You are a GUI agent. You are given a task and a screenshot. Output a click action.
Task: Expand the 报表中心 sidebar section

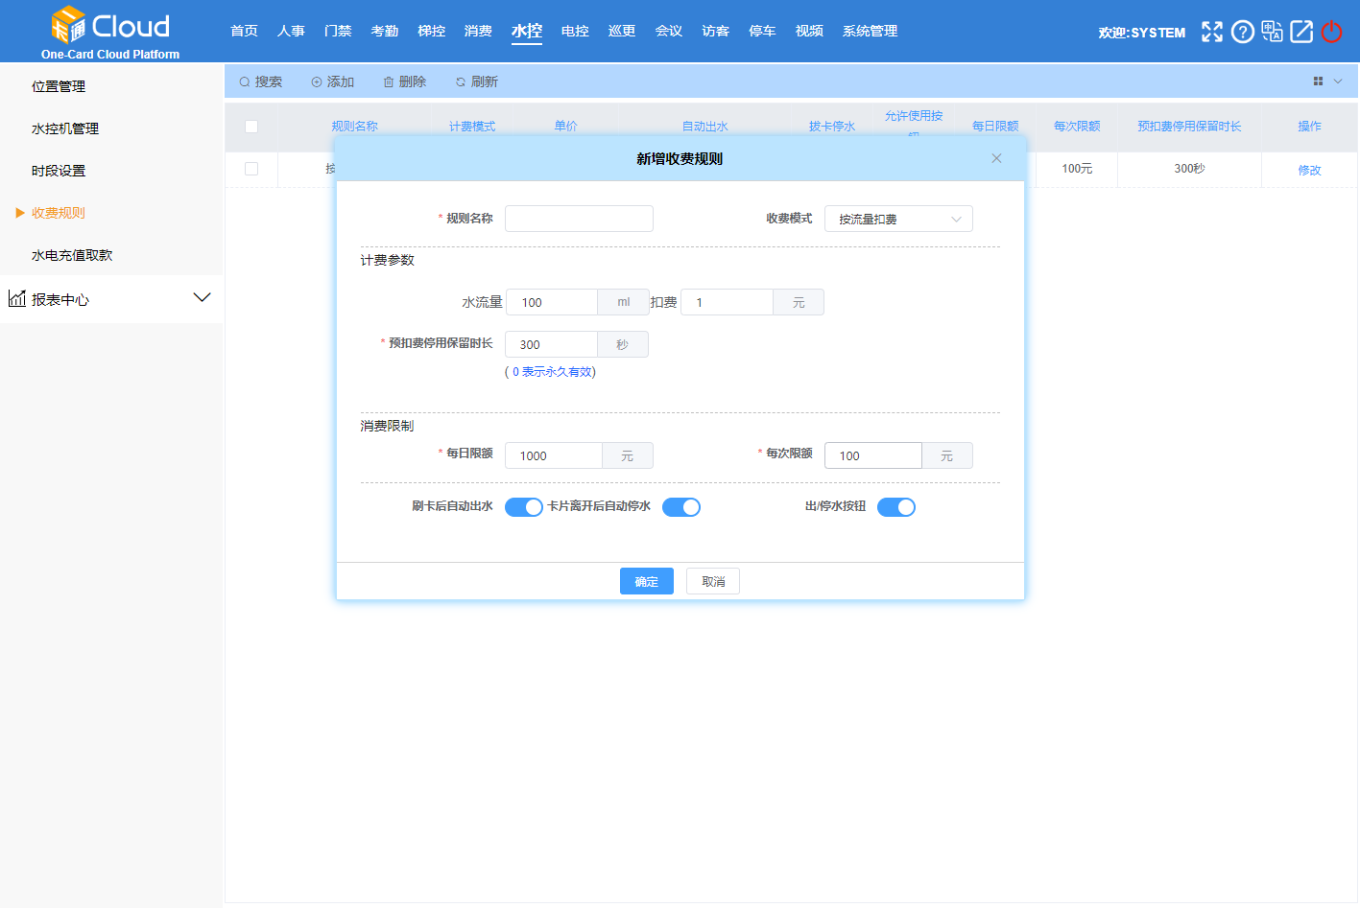202,298
